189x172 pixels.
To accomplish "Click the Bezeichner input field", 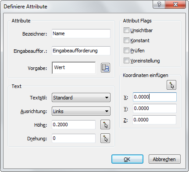I will 81,33.
